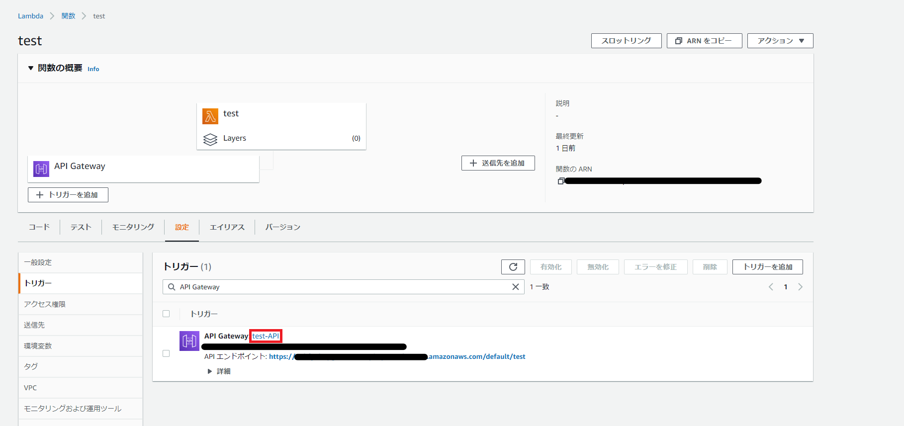Click the ARN をコピー button
Viewport: 904px width, 426px height.
(705, 41)
